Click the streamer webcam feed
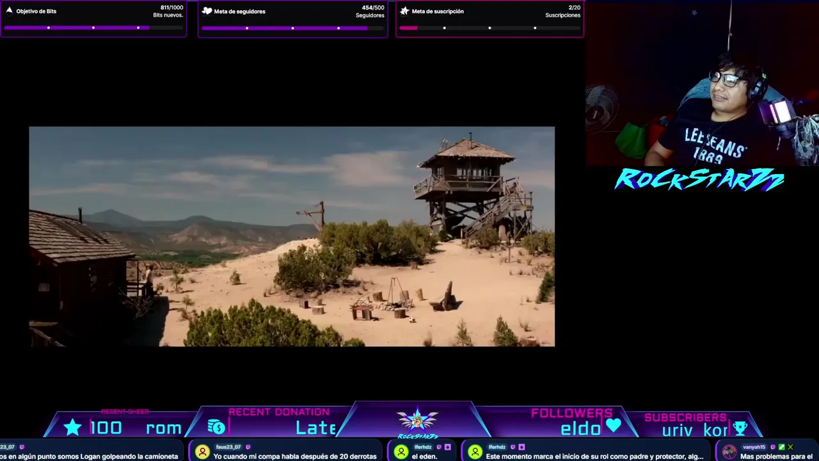 [x=702, y=83]
